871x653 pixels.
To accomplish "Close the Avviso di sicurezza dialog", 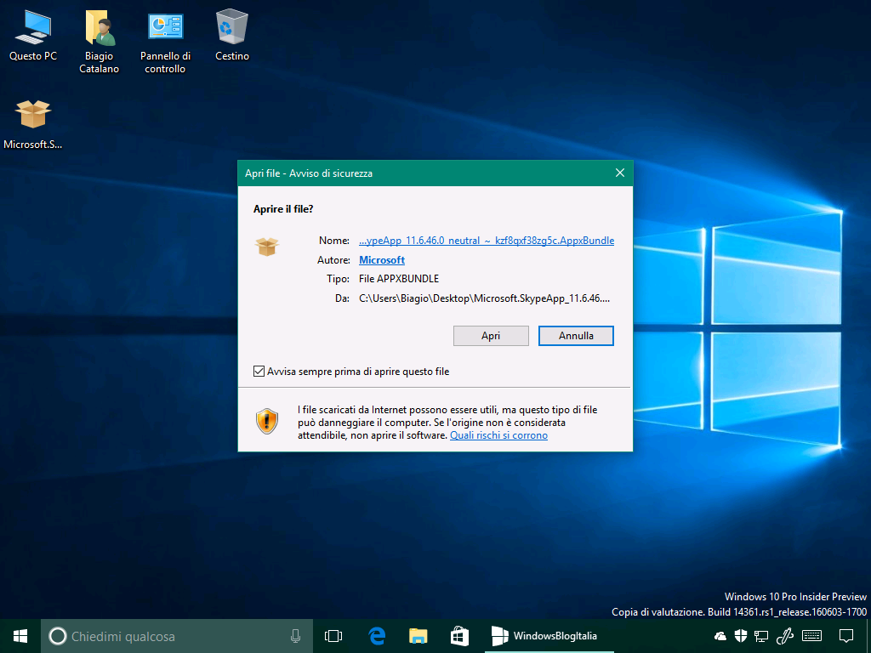I will point(620,173).
